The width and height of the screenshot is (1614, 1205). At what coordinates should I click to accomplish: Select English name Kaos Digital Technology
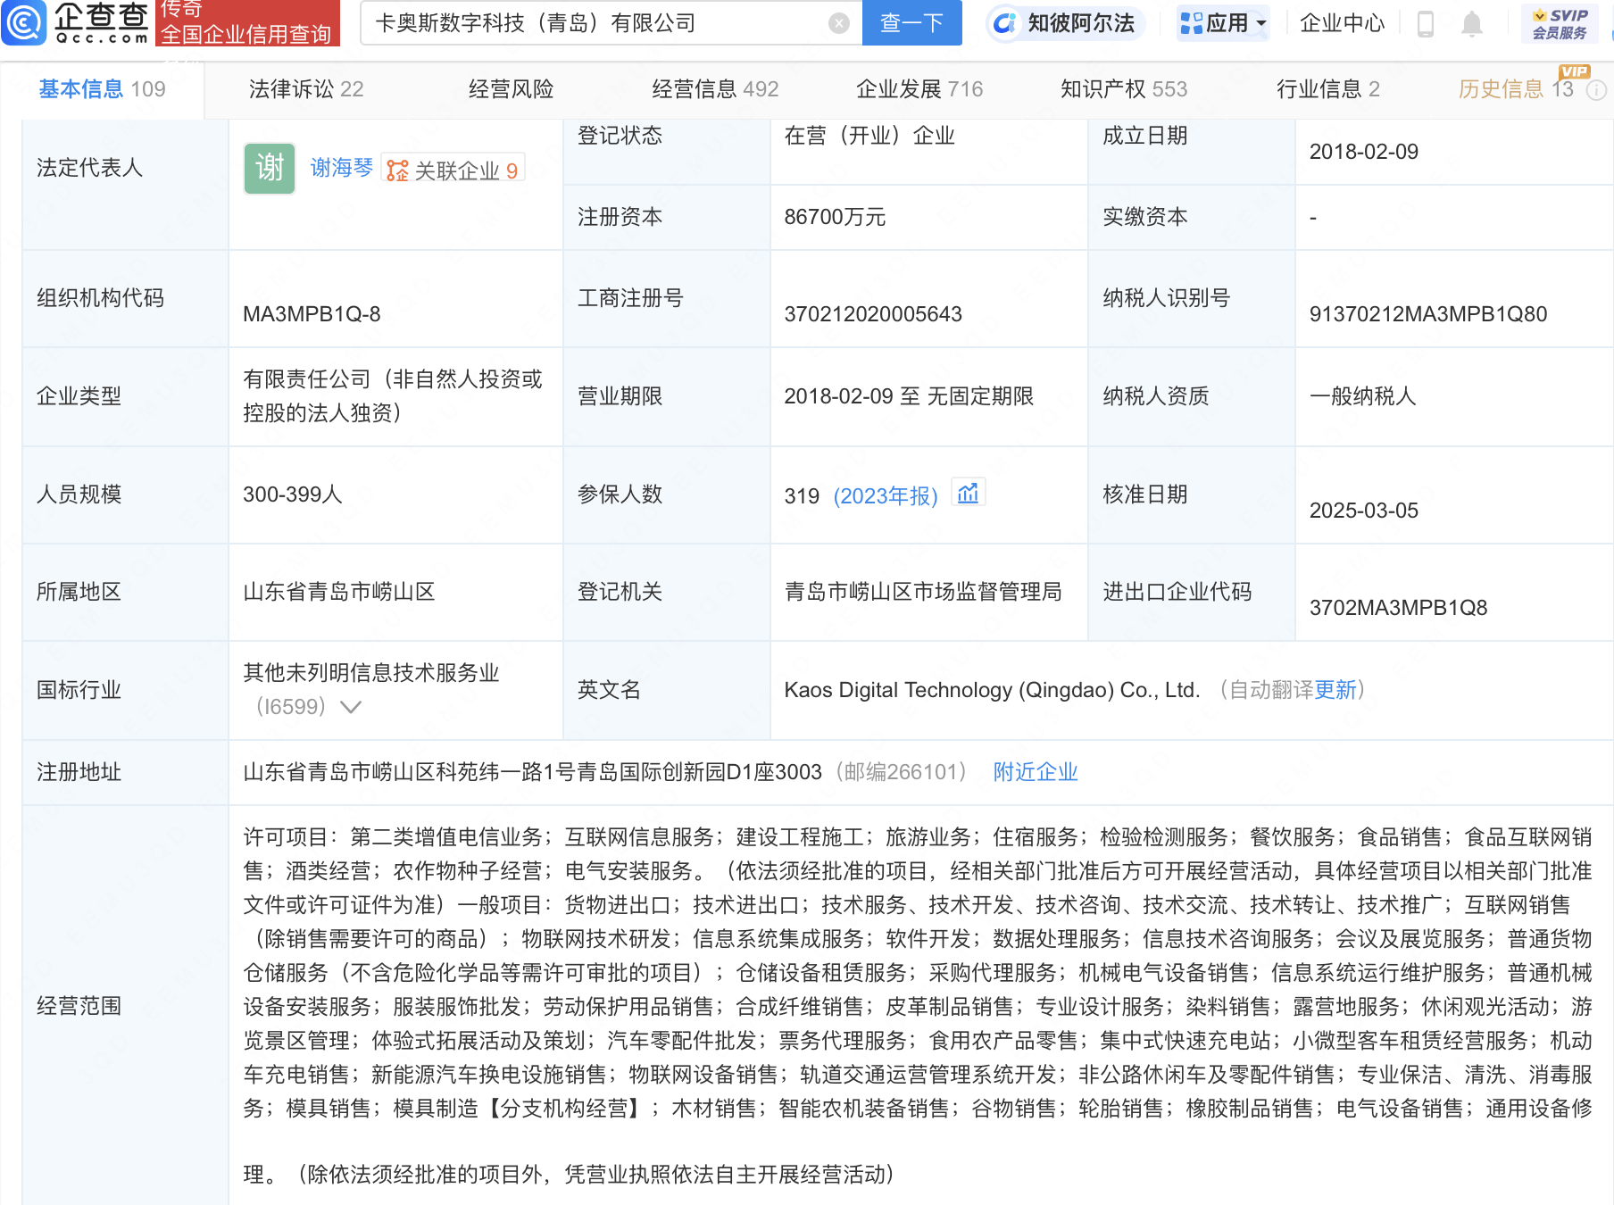[992, 690]
